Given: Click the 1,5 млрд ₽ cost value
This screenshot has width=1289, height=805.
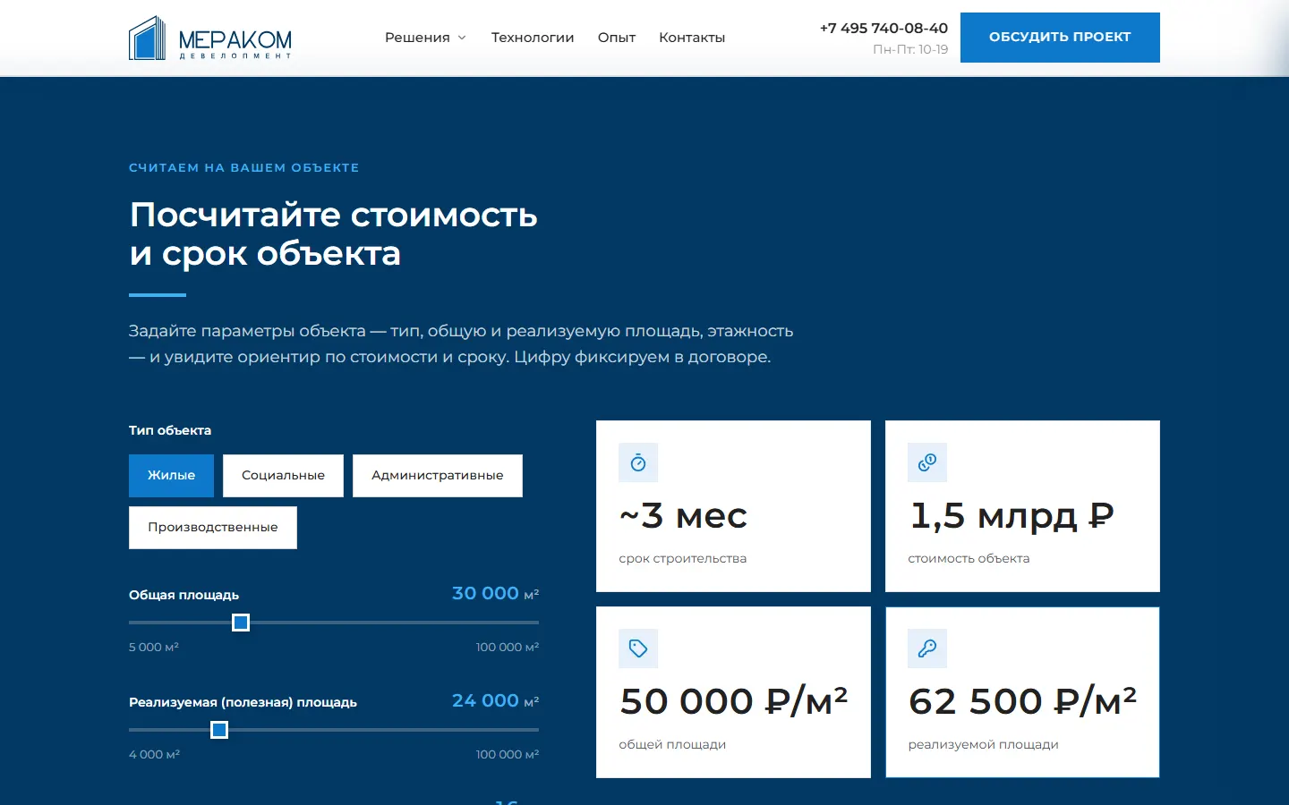Looking at the screenshot, I should pos(1012,516).
